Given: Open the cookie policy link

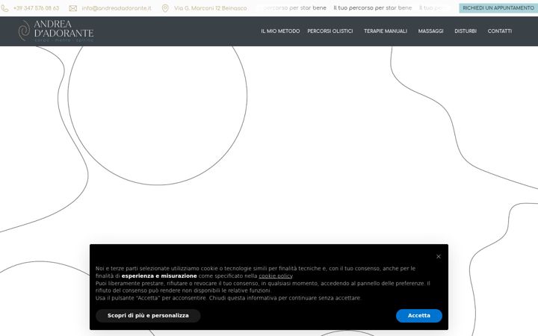Looking at the screenshot, I should [276, 276].
